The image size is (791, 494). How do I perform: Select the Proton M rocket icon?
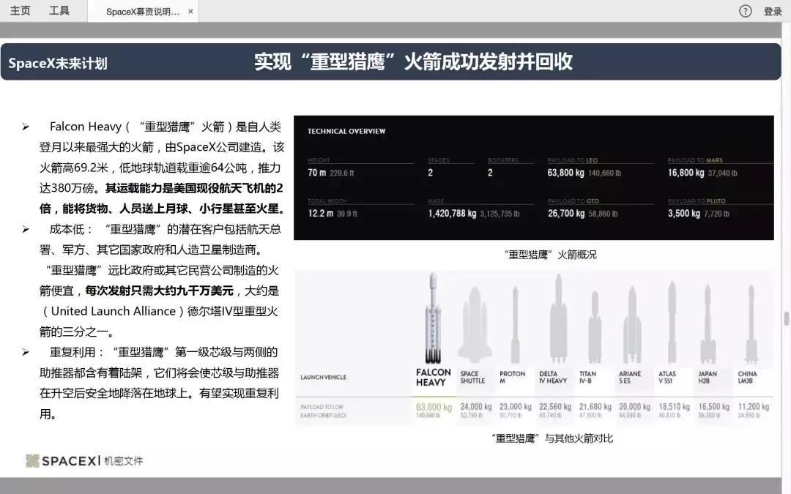[x=513, y=322]
